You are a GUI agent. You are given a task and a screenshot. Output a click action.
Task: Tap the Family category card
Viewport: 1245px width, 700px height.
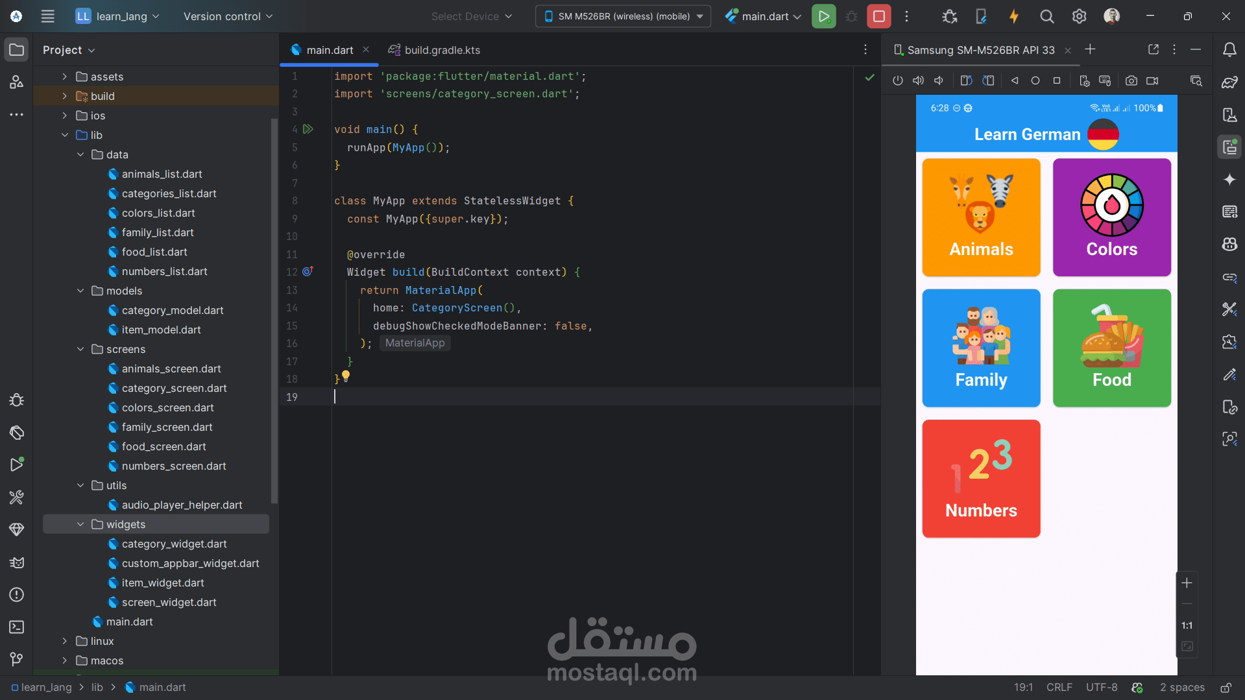coord(981,348)
